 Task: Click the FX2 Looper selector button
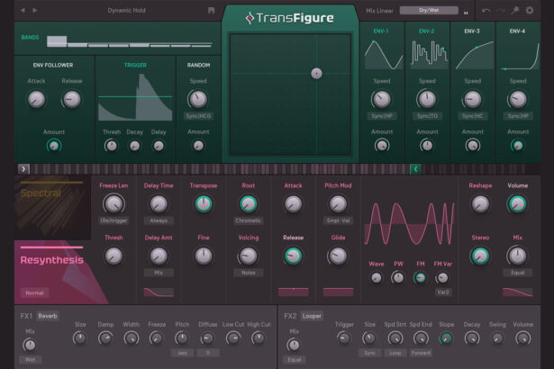coord(312,316)
